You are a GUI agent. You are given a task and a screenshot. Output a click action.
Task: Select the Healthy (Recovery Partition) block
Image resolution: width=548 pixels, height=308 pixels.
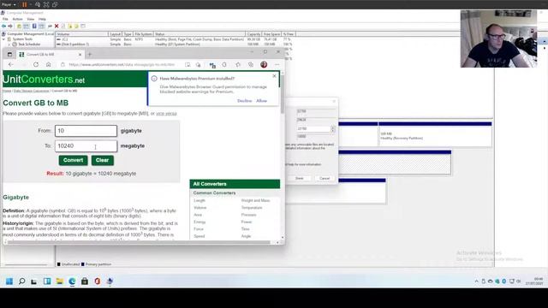click(x=435, y=134)
